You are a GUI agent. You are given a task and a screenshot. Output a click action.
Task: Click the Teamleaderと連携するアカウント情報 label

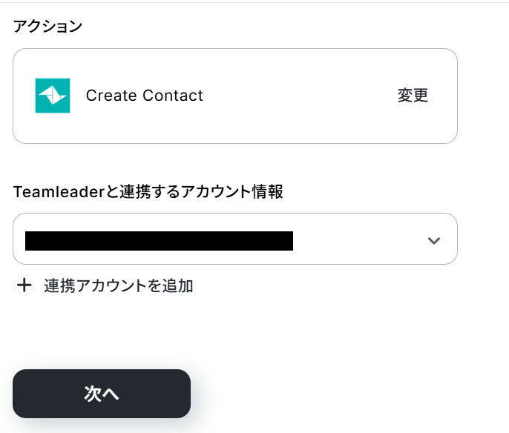[148, 192]
